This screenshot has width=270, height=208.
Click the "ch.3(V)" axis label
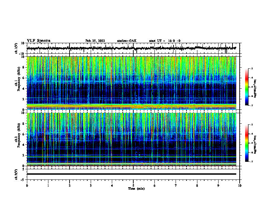(17, 174)
